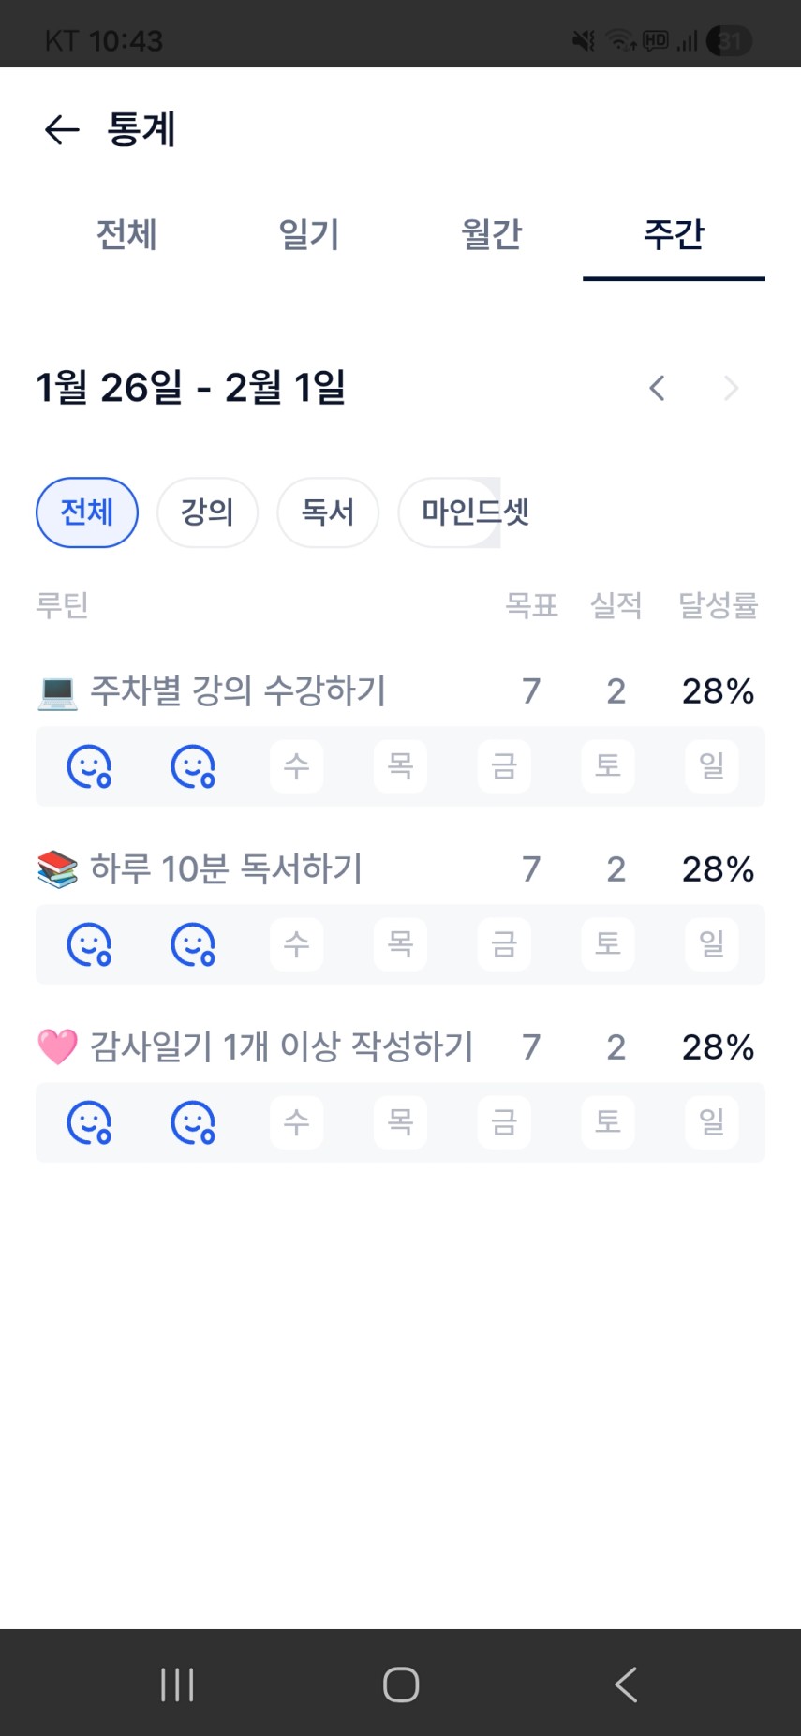Tap first smiley icon in 주차별 강의 수강하기
Viewport: 801px width, 1736px height.
pyautogui.click(x=89, y=766)
